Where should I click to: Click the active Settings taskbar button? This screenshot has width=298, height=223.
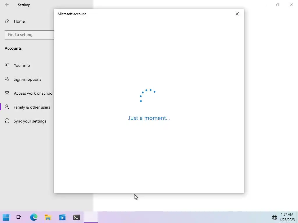[x=91, y=217]
